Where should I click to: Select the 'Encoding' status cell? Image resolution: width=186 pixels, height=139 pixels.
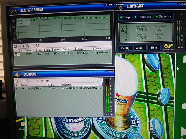(x=53, y=88)
